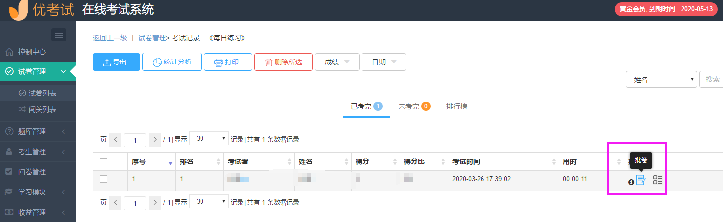
Task: Click the 统计分析 button
Action: click(172, 62)
